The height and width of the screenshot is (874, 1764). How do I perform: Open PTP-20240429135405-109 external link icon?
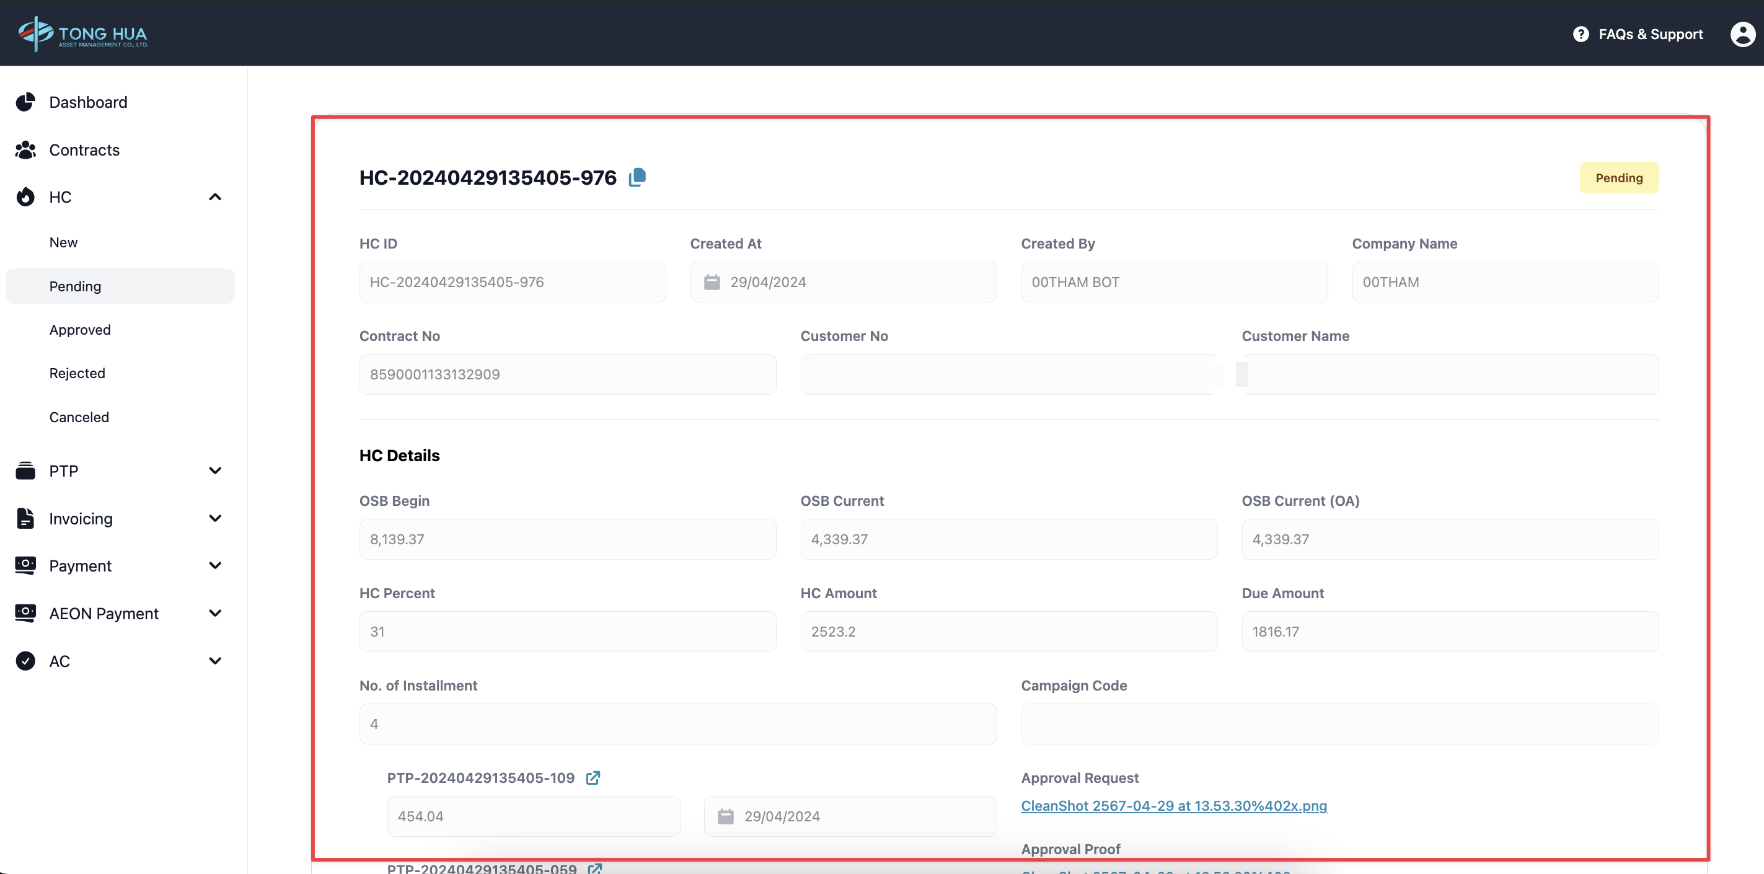click(593, 778)
